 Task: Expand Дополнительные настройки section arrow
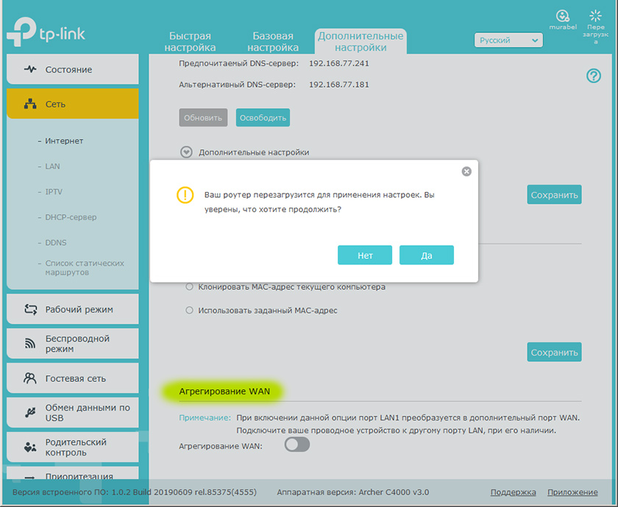click(x=186, y=152)
